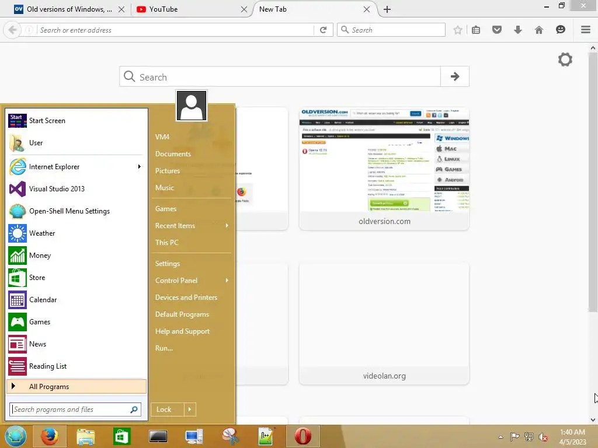Open the Store icon on the taskbar

[122, 436]
